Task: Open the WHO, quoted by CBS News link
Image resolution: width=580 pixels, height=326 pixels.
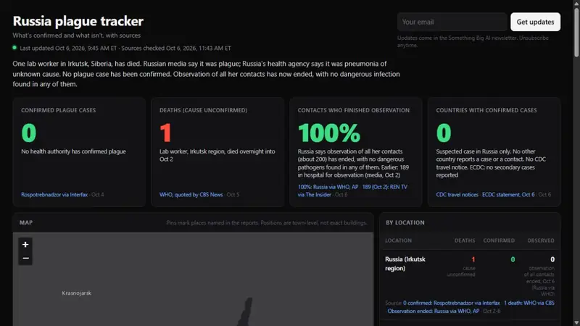Action: point(191,194)
